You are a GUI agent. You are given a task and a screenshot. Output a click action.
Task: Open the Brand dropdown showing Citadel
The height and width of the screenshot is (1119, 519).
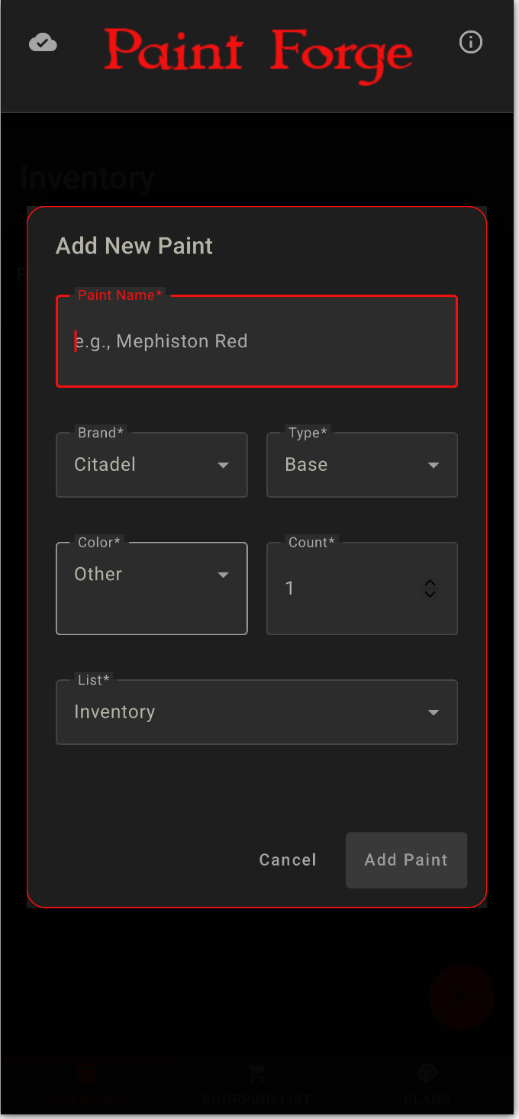pos(151,465)
